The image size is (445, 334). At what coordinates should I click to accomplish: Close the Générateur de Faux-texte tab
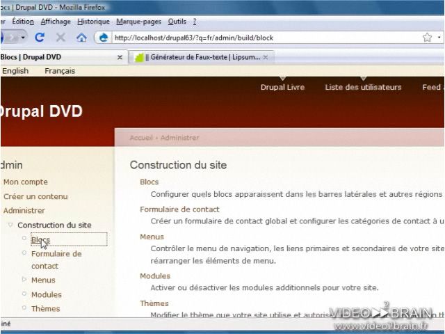coord(266,57)
